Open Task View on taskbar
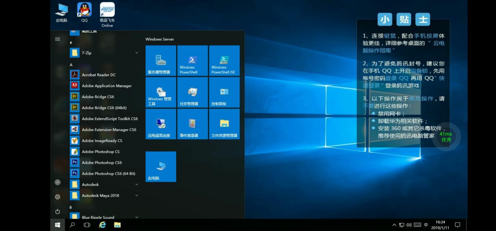 coord(87,225)
